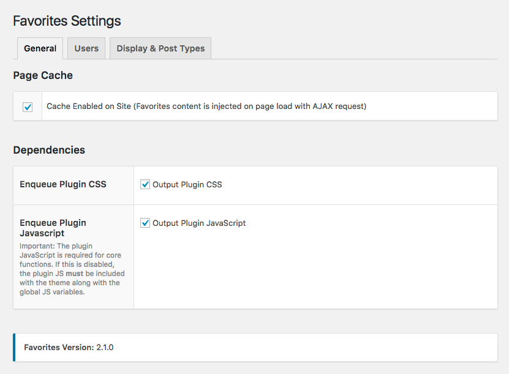Viewport: 509px width, 374px height.
Task: Click the Enqueue Plugin Javascript row header
Action: click(53, 228)
